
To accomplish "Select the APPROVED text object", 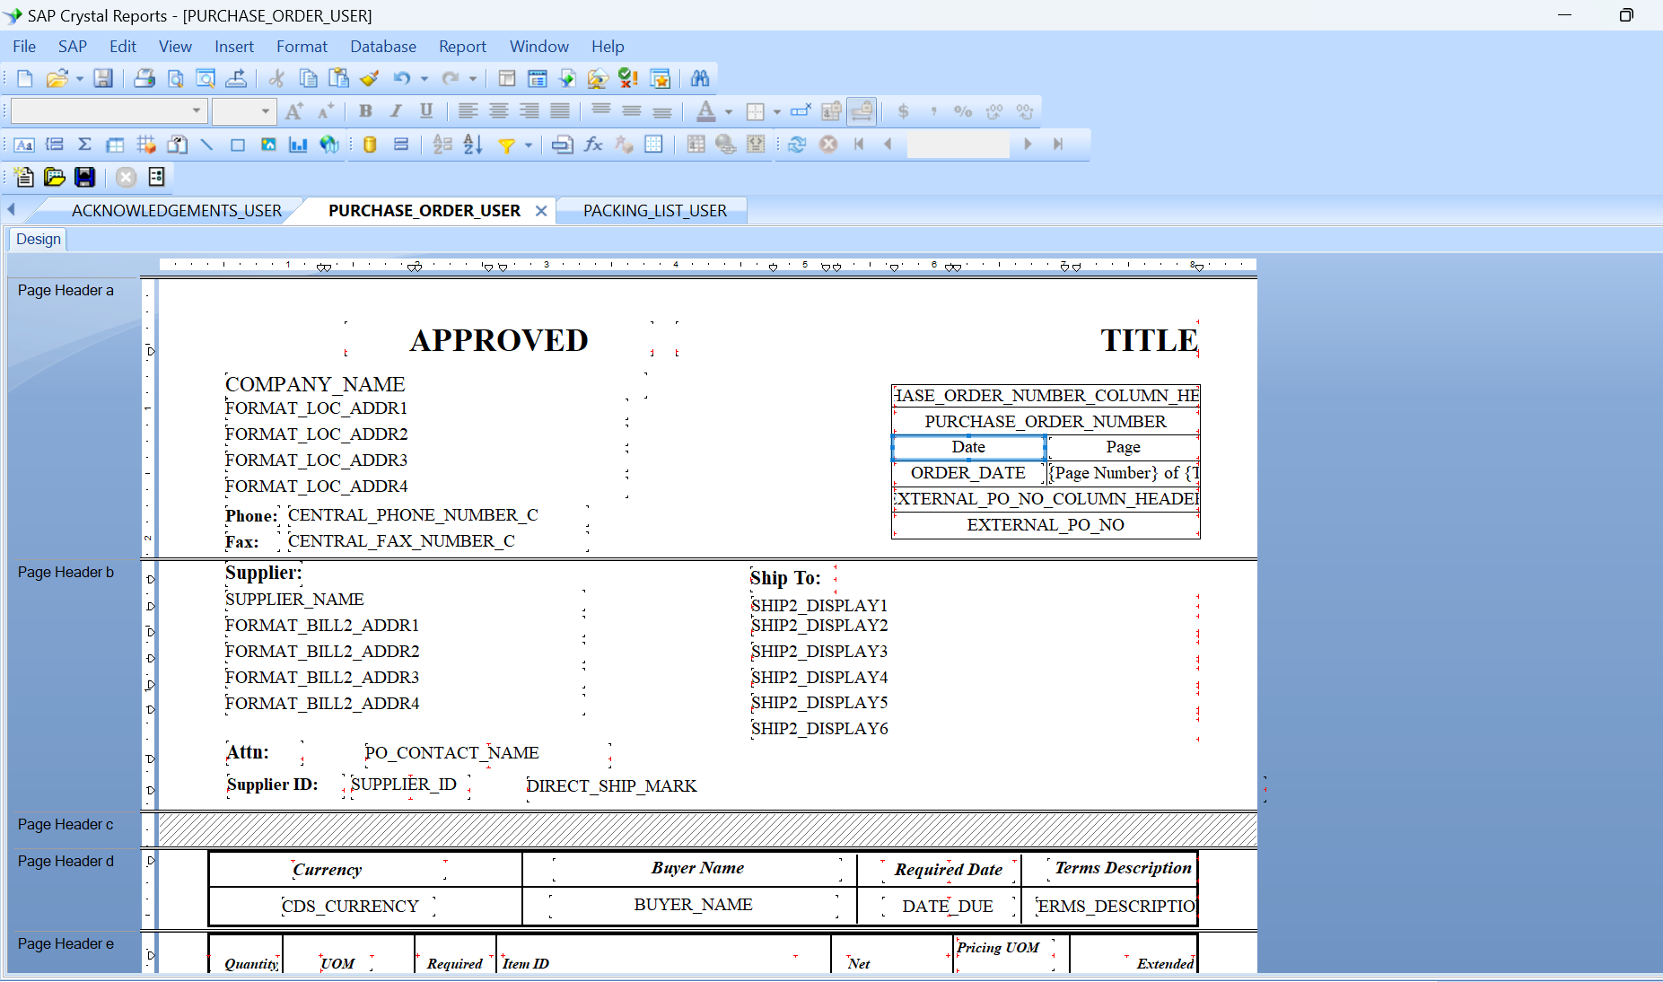I will click(499, 340).
